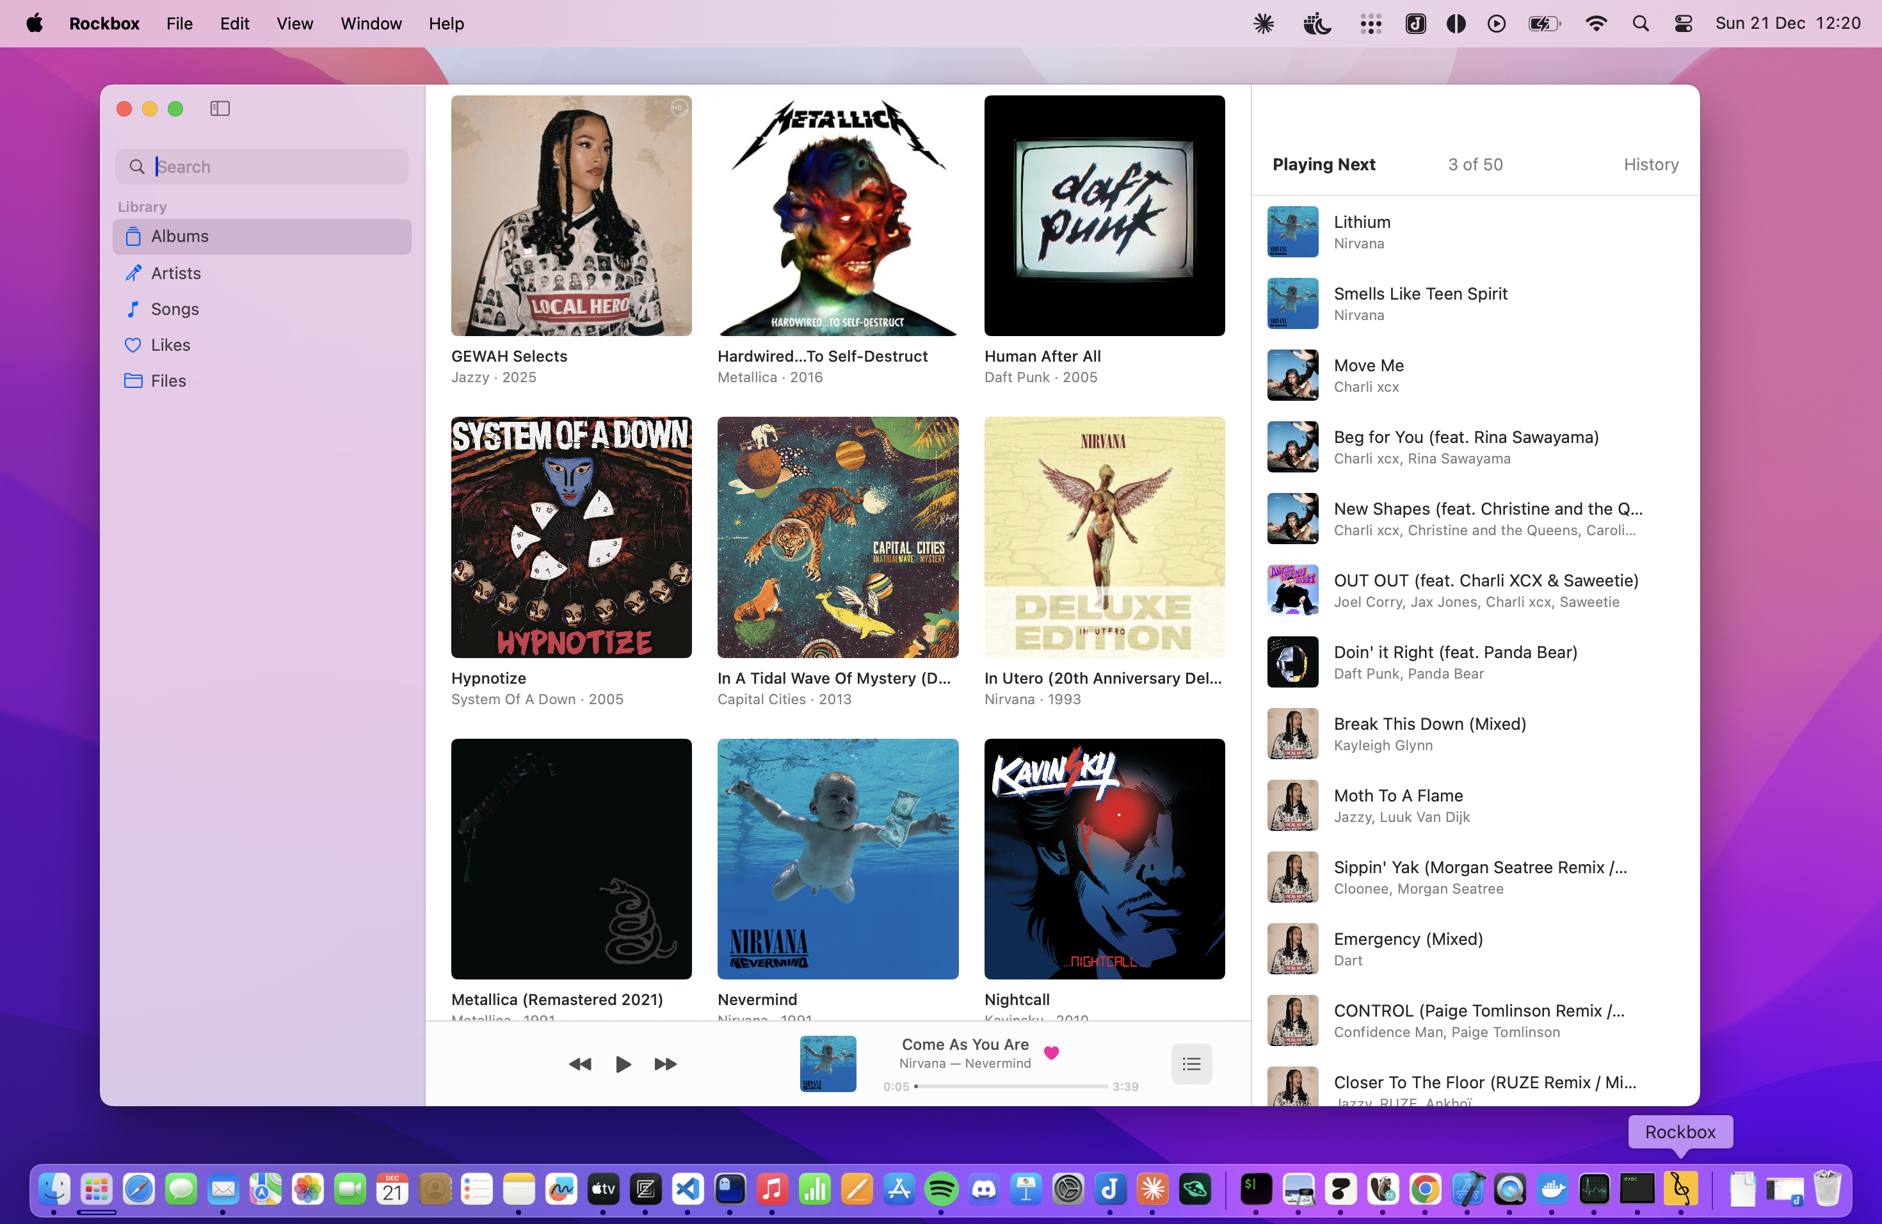The image size is (1882, 1224).
Task: Open Songs in the library sidebar
Action: point(175,309)
